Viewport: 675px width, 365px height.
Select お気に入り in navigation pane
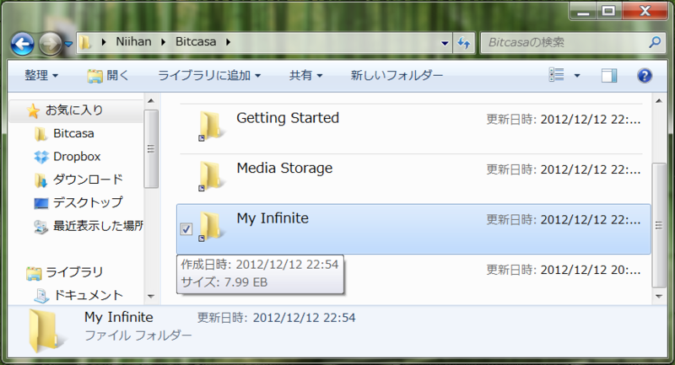74,110
